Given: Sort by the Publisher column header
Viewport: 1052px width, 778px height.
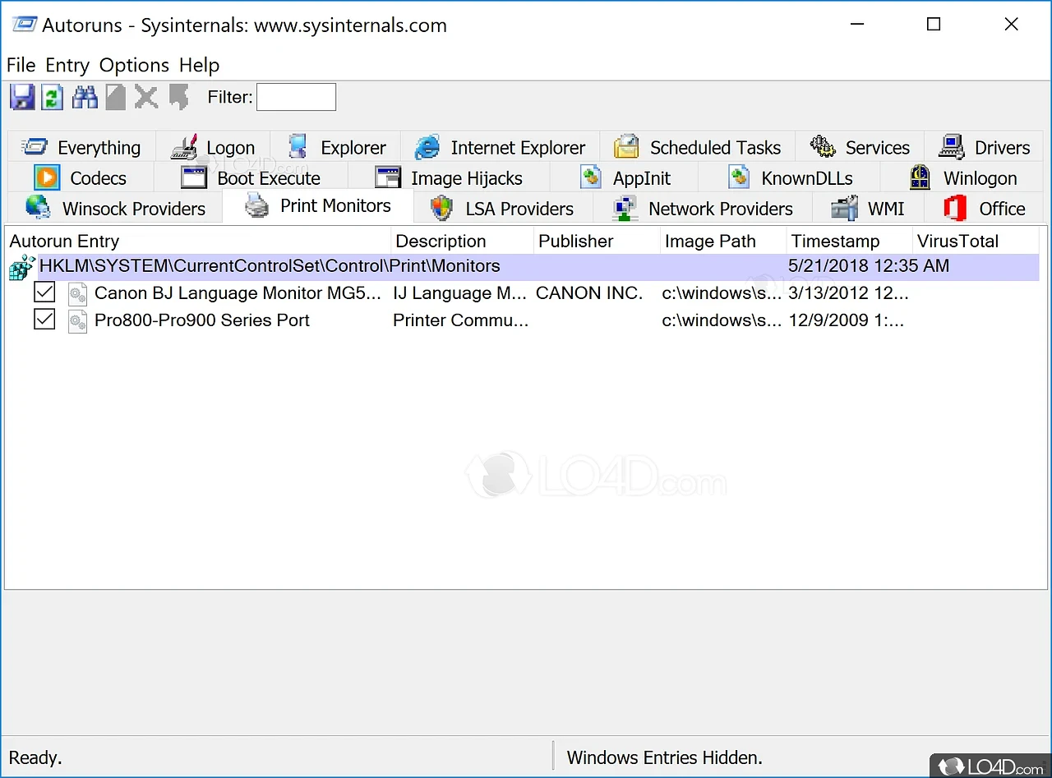Looking at the screenshot, I should click(x=598, y=241).
